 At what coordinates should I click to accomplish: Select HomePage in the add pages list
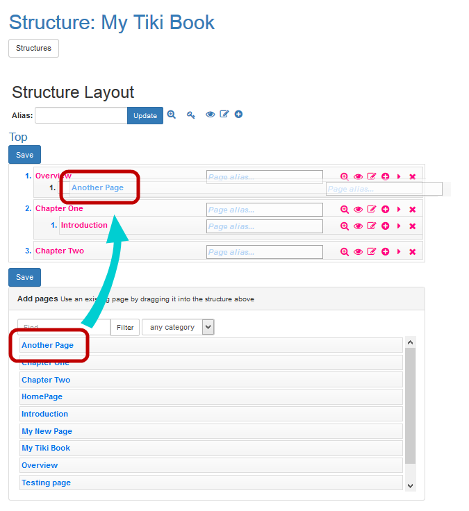pos(42,396)
